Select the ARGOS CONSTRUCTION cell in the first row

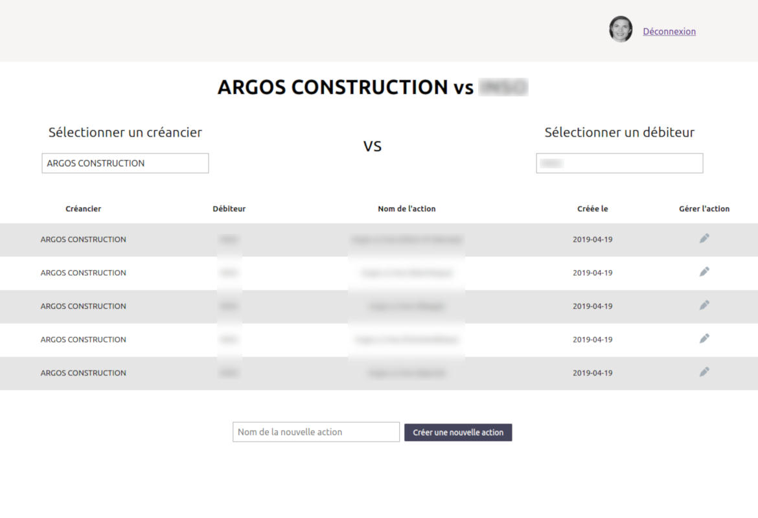click(84, 240)
